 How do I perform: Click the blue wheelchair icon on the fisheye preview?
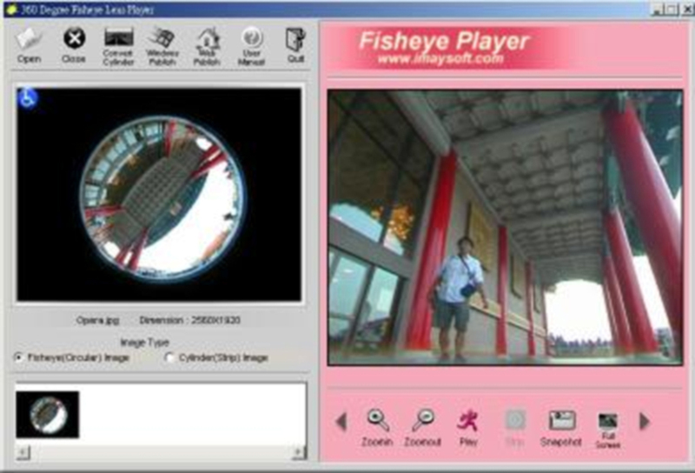(28, 98)
